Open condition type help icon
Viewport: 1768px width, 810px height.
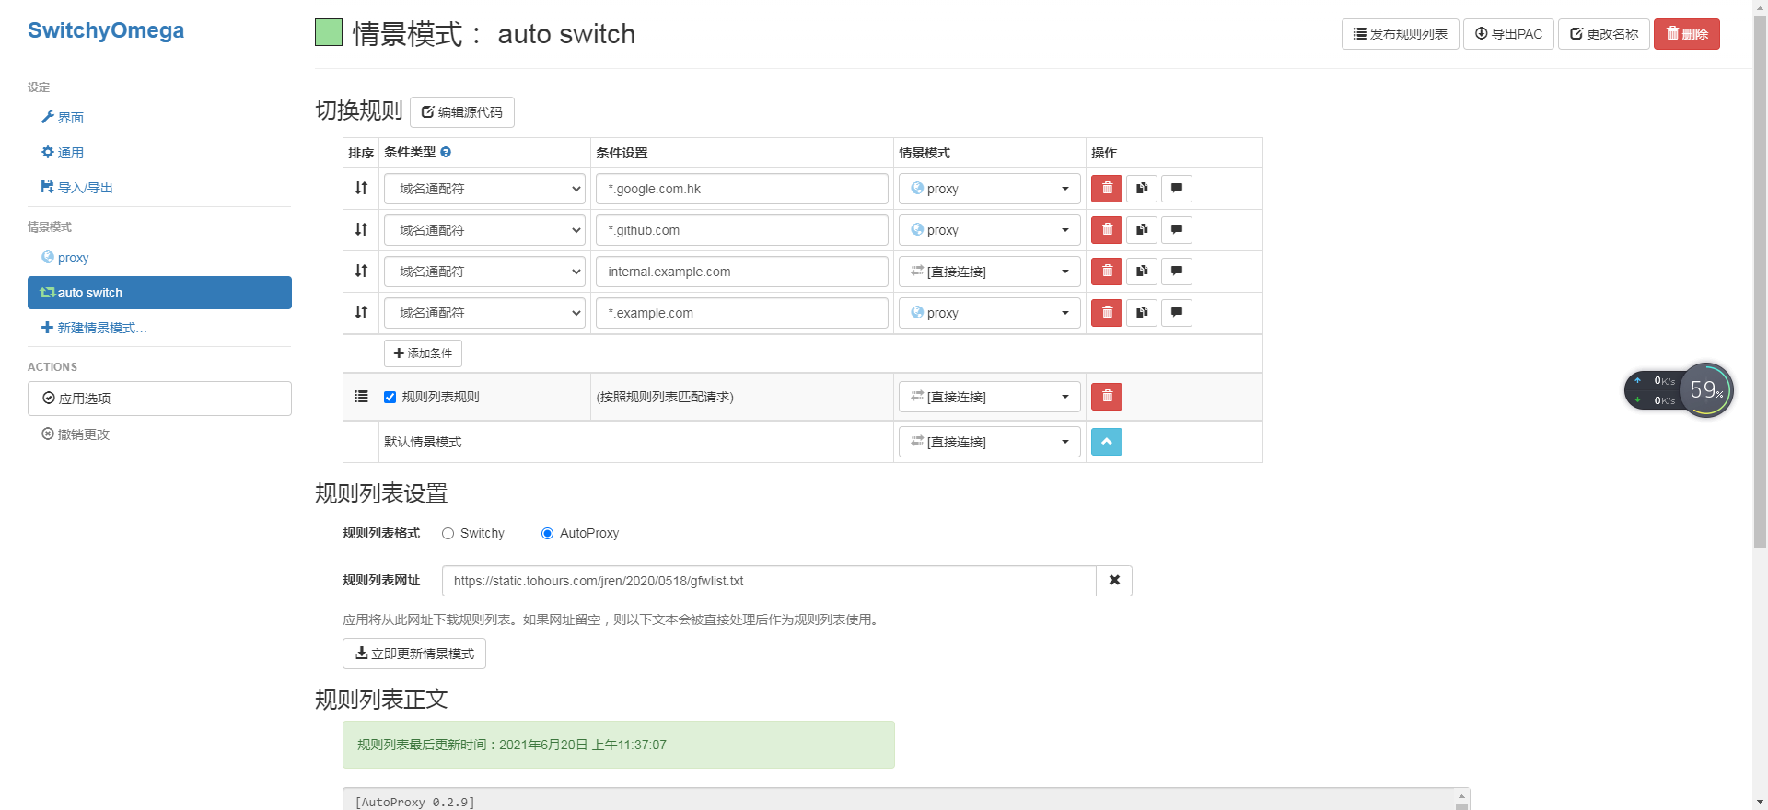[446, 153]
